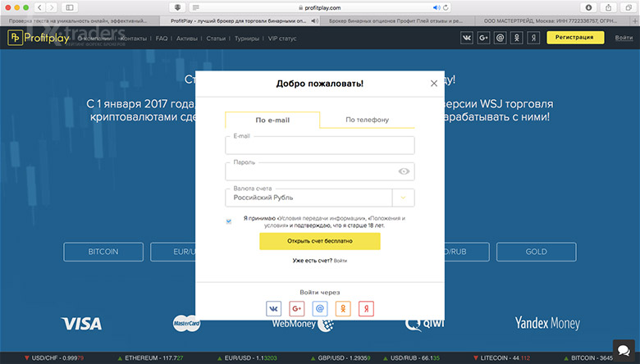Log in via VK in the dialog

(273, 308)
